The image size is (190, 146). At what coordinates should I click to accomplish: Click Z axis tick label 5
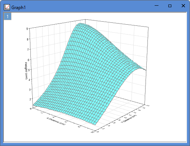(29, 70)
